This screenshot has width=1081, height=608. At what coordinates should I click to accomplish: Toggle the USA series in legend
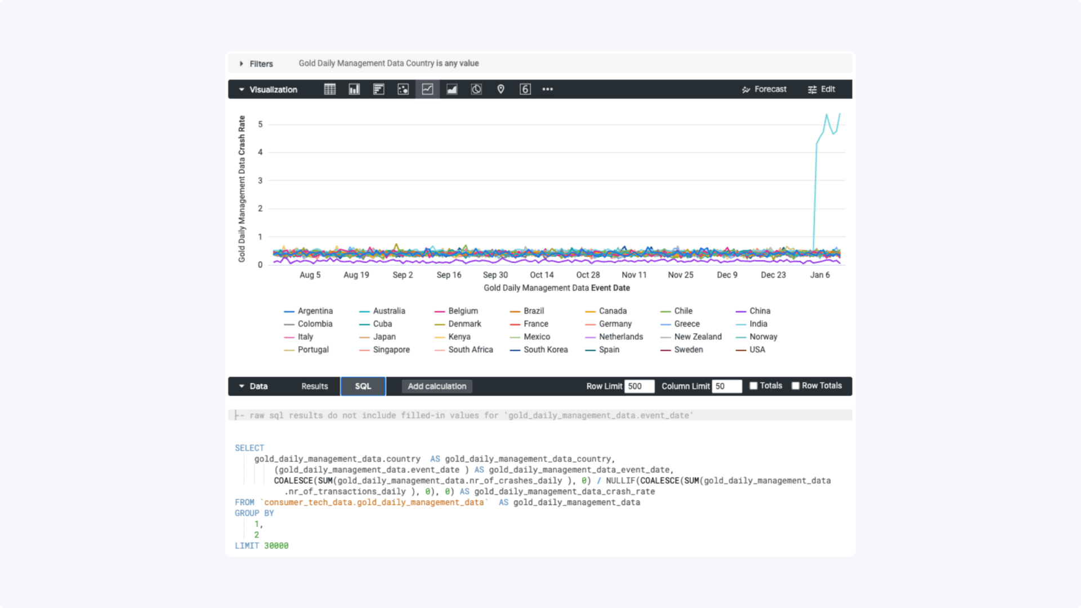coord(757,350)
